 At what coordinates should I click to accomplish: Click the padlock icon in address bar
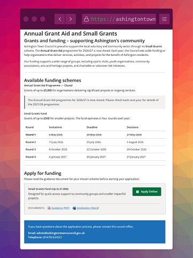86,19
